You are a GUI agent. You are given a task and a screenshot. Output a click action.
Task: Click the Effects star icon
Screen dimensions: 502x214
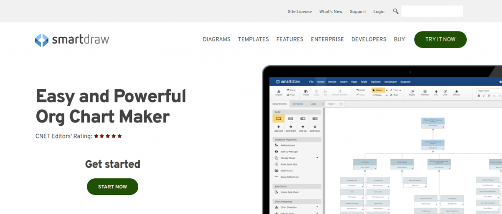tap(456, 91)
